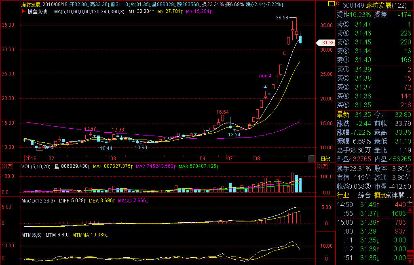This screenshot has height=265, width=414.
Task: Click the red R marker icon
Action: 337,3
